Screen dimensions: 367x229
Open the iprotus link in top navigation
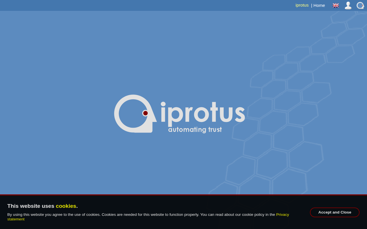(302, 5)
